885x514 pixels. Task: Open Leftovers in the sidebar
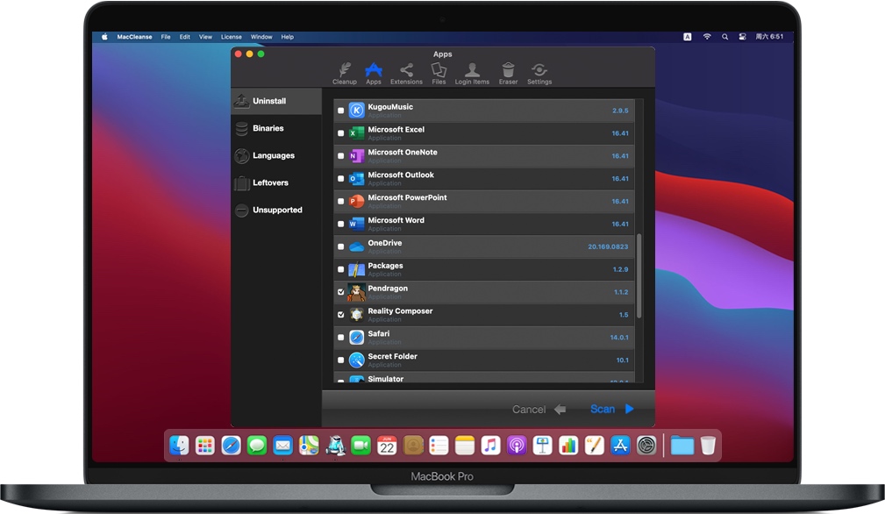coord(270,183)
